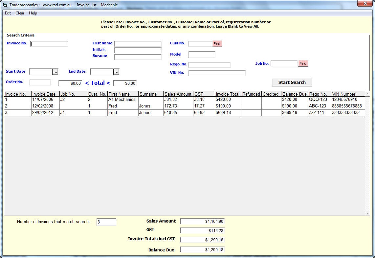Click the ABC-123 rego cell
Screen dimensions: 375x258
[320, 106]
